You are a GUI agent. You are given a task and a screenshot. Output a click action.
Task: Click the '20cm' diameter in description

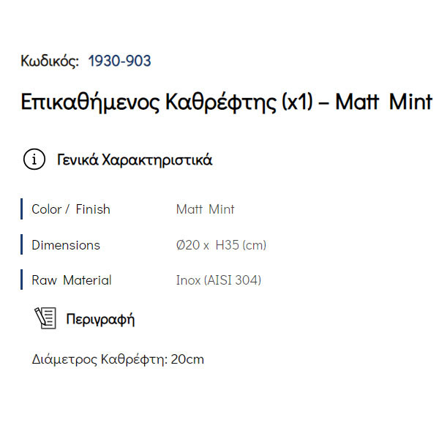coord(187,359)
